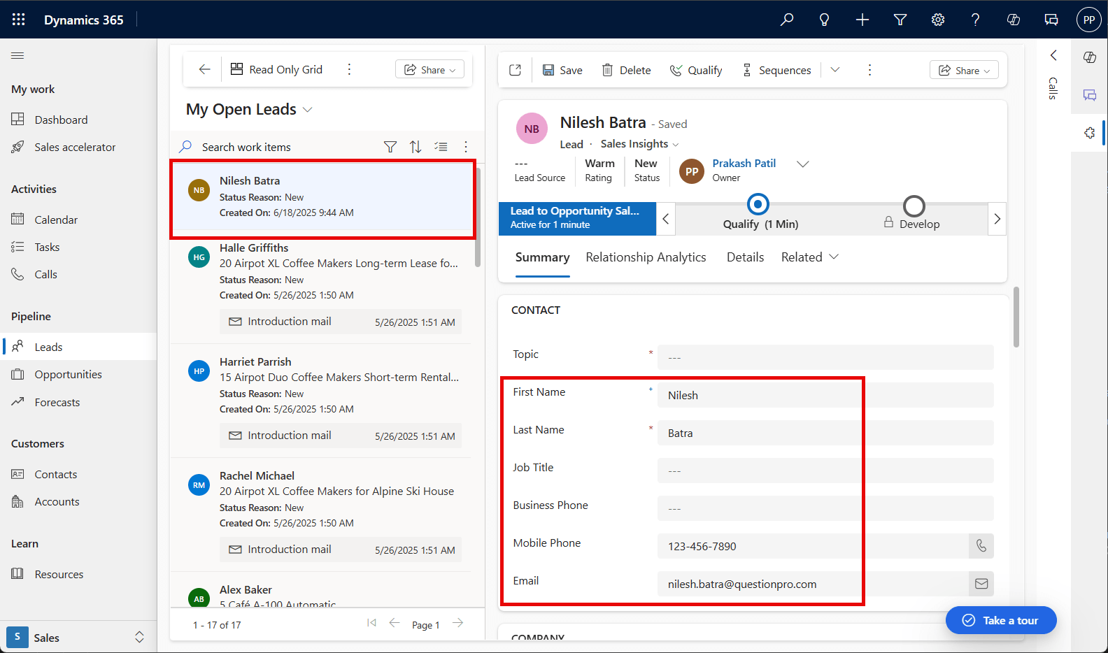Viewport: 1108px width, 653px height.
Task: Click the phone icon beside Mobile Phone
Action: pyautogui.click(x=981, y=546)
